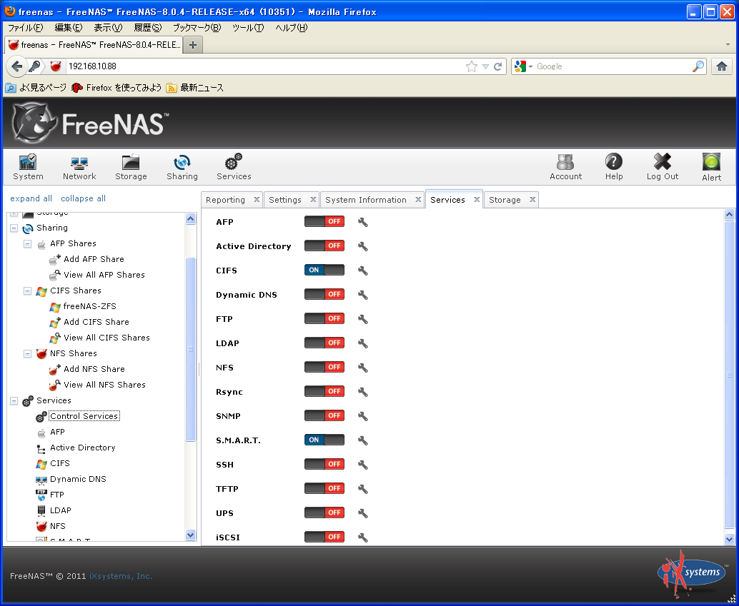Open AFP settings wrench icon
The image size is (739, 606).
pyautogui.click(x=362, y=222)
